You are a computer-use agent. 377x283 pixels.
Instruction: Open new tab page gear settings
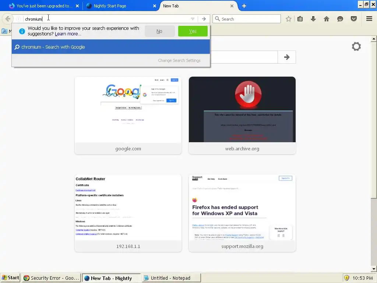point(356,46)
